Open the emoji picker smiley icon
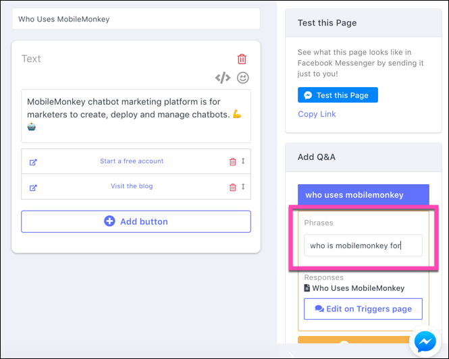Screen dimensions: 449x359 pos(243,78)
